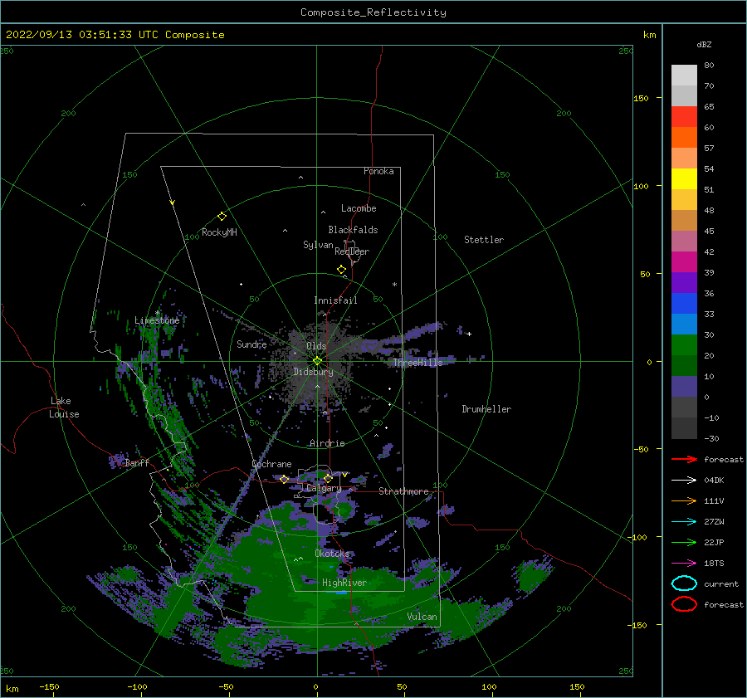This screenshot has height=698, width=747.
Task: Click the Vulcan map label
Action: tap(422, 617)
